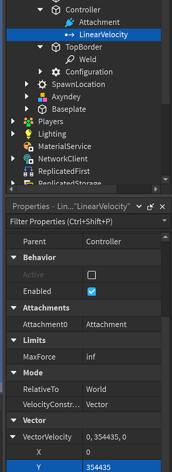Click the MaterialService icon

click(x=29, y=147)
